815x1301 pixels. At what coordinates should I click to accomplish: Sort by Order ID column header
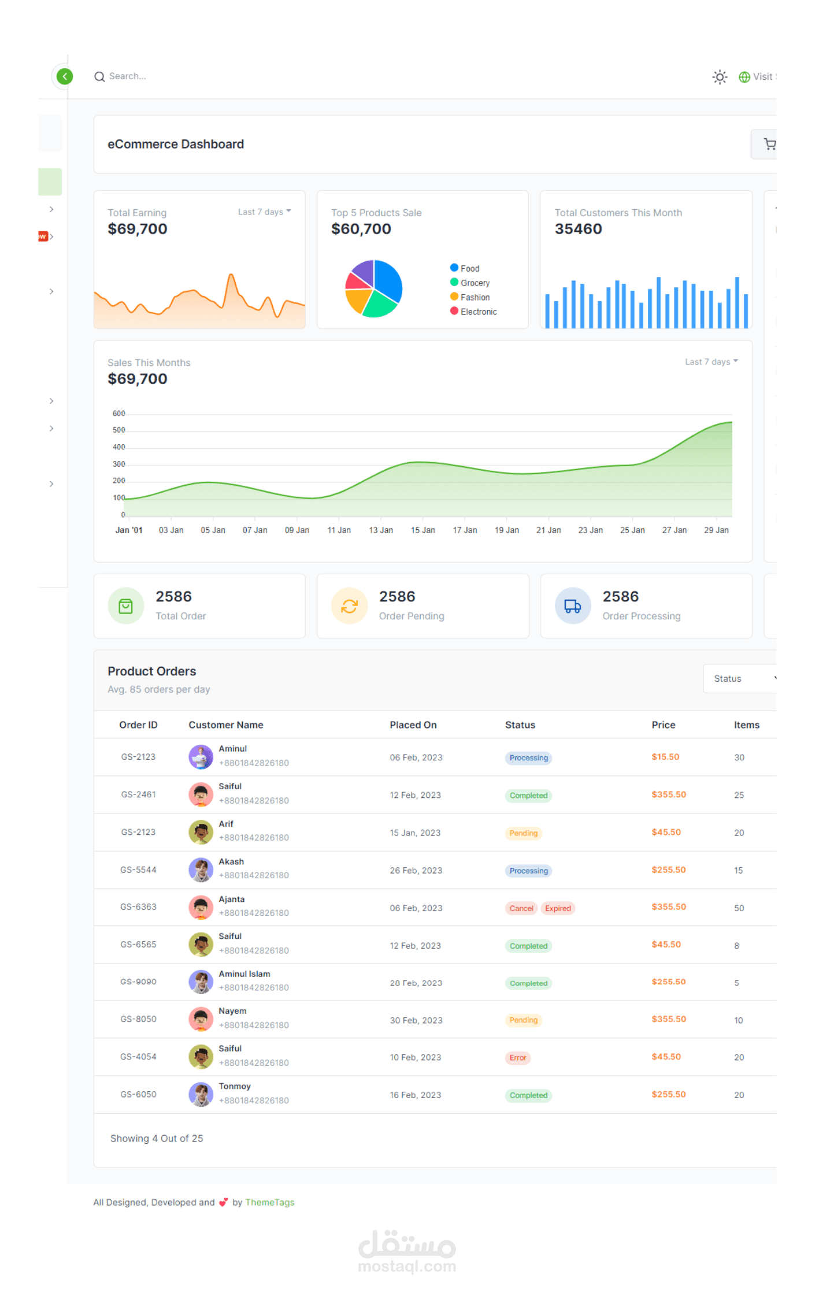click(138, 725)
